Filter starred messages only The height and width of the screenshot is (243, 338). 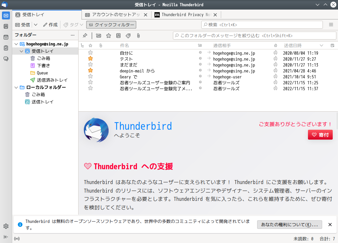point(109,36)
